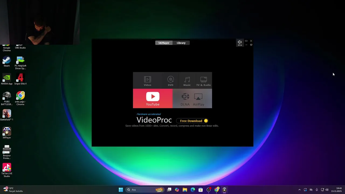Screen dimensions: 345x194
Task: Select the PC HelpSoft Driver Updater icon
Action: tap(20, 63)
